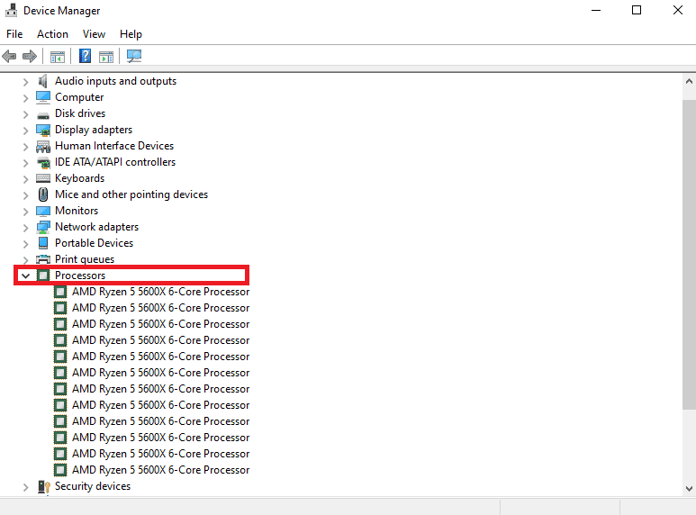Select Human Interface Devices label
This screenshot has width=696, height=515.
point(114,146)
